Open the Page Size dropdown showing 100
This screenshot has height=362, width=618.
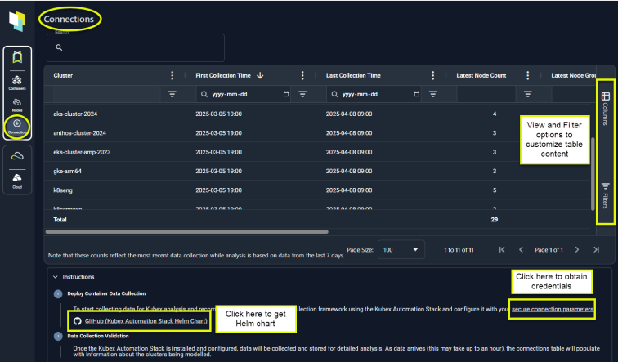401,250
